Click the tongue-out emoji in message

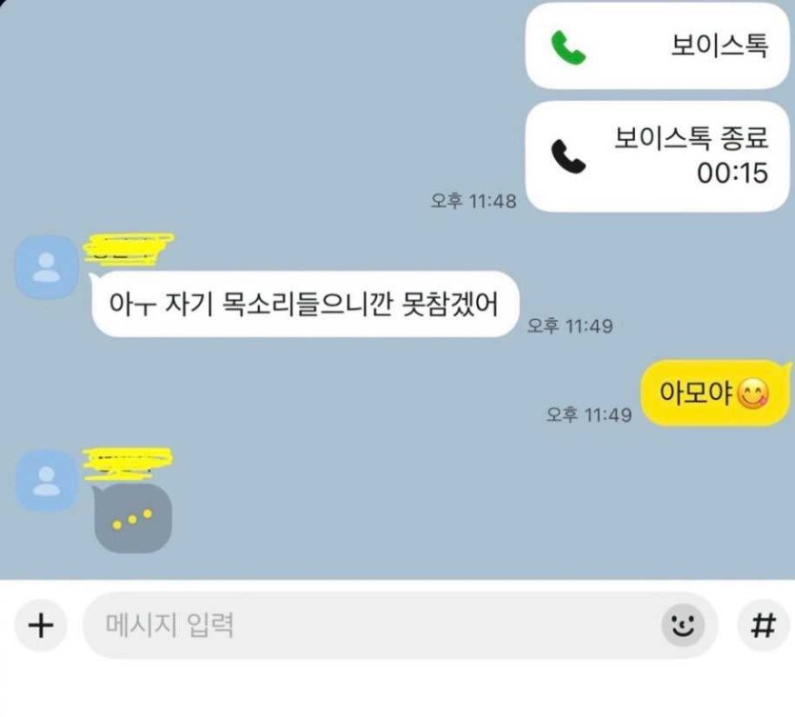coord(753,393)
